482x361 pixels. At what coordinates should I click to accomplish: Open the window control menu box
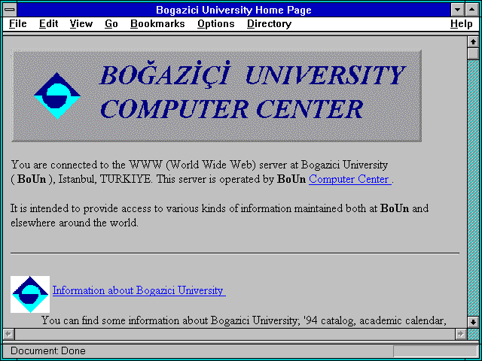point(10,10)
